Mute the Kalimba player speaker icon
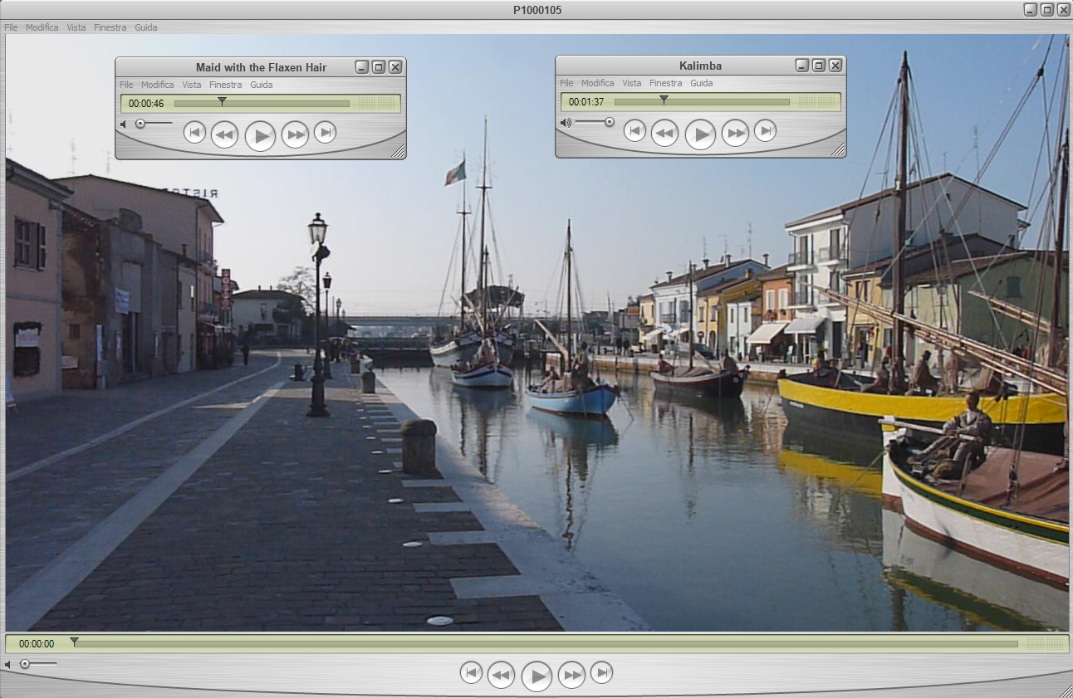The width and height of the screenshot is (1073, 698). [x=565, y=123]
